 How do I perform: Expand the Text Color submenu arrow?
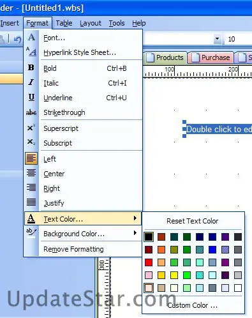coord(135,218)
